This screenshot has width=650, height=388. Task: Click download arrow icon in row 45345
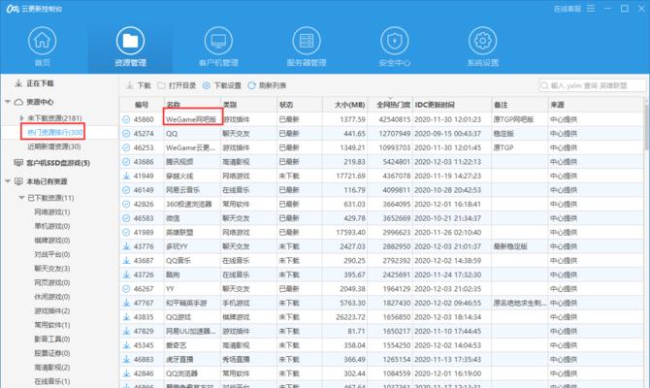[126, 345]
